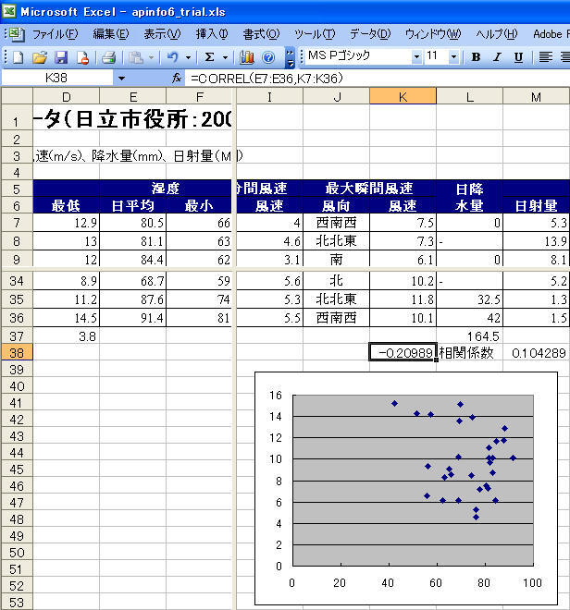Viewport: 570px width, 610px height.
Task: Toggle Italic formatting
Action: (497, 56)
